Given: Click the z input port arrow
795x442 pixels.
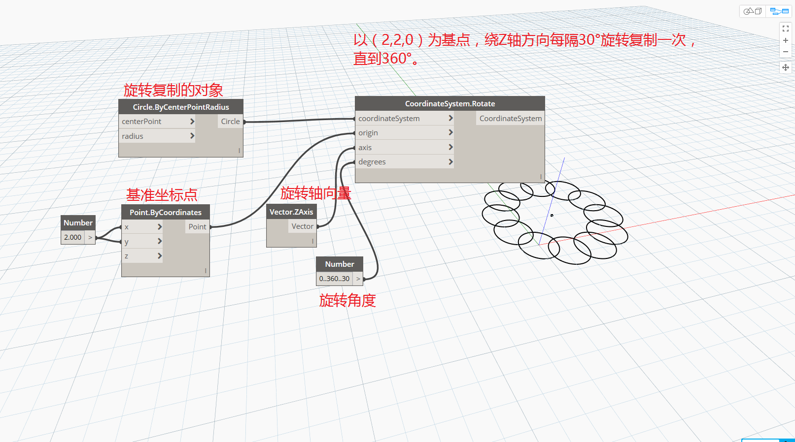Looking at the screenshot, I should (x=160, y=256).
